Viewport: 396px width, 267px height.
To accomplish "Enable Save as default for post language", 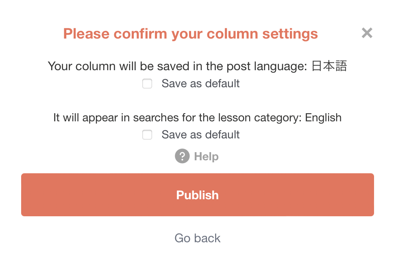I will point(147,84).
